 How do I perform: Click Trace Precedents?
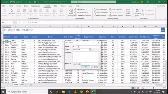point(100,10)
